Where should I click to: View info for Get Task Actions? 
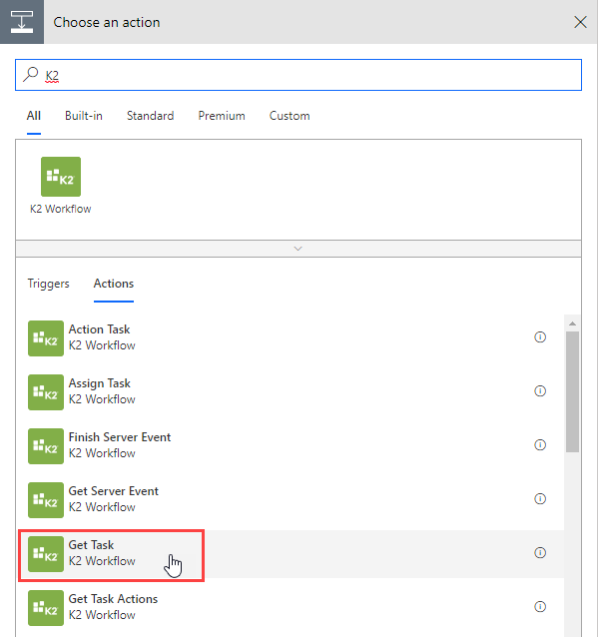pyautogui.click(x=540, y=606)
